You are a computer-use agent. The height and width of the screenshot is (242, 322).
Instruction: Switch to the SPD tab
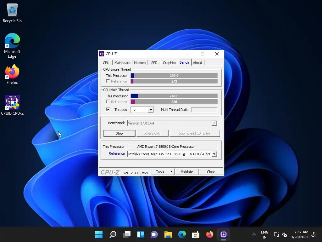(x=154, y=63)
